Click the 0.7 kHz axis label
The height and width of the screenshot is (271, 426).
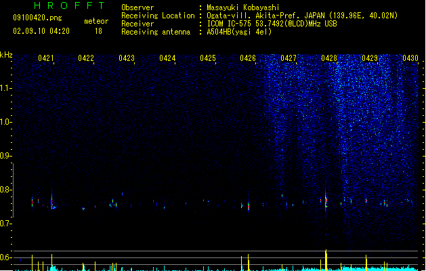point(6,224)
